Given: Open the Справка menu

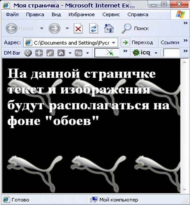Looking at the screenshot, I should (138, 14).
